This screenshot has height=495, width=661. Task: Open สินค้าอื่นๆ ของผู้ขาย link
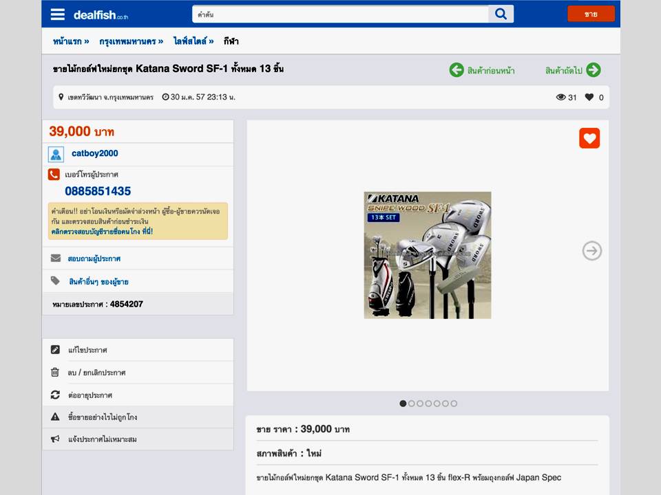pos(98,282)
